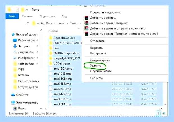Open the Главная ribbon tab
Image resolution: width=174 pixels, height=122 pixels.
coord(28,16)
